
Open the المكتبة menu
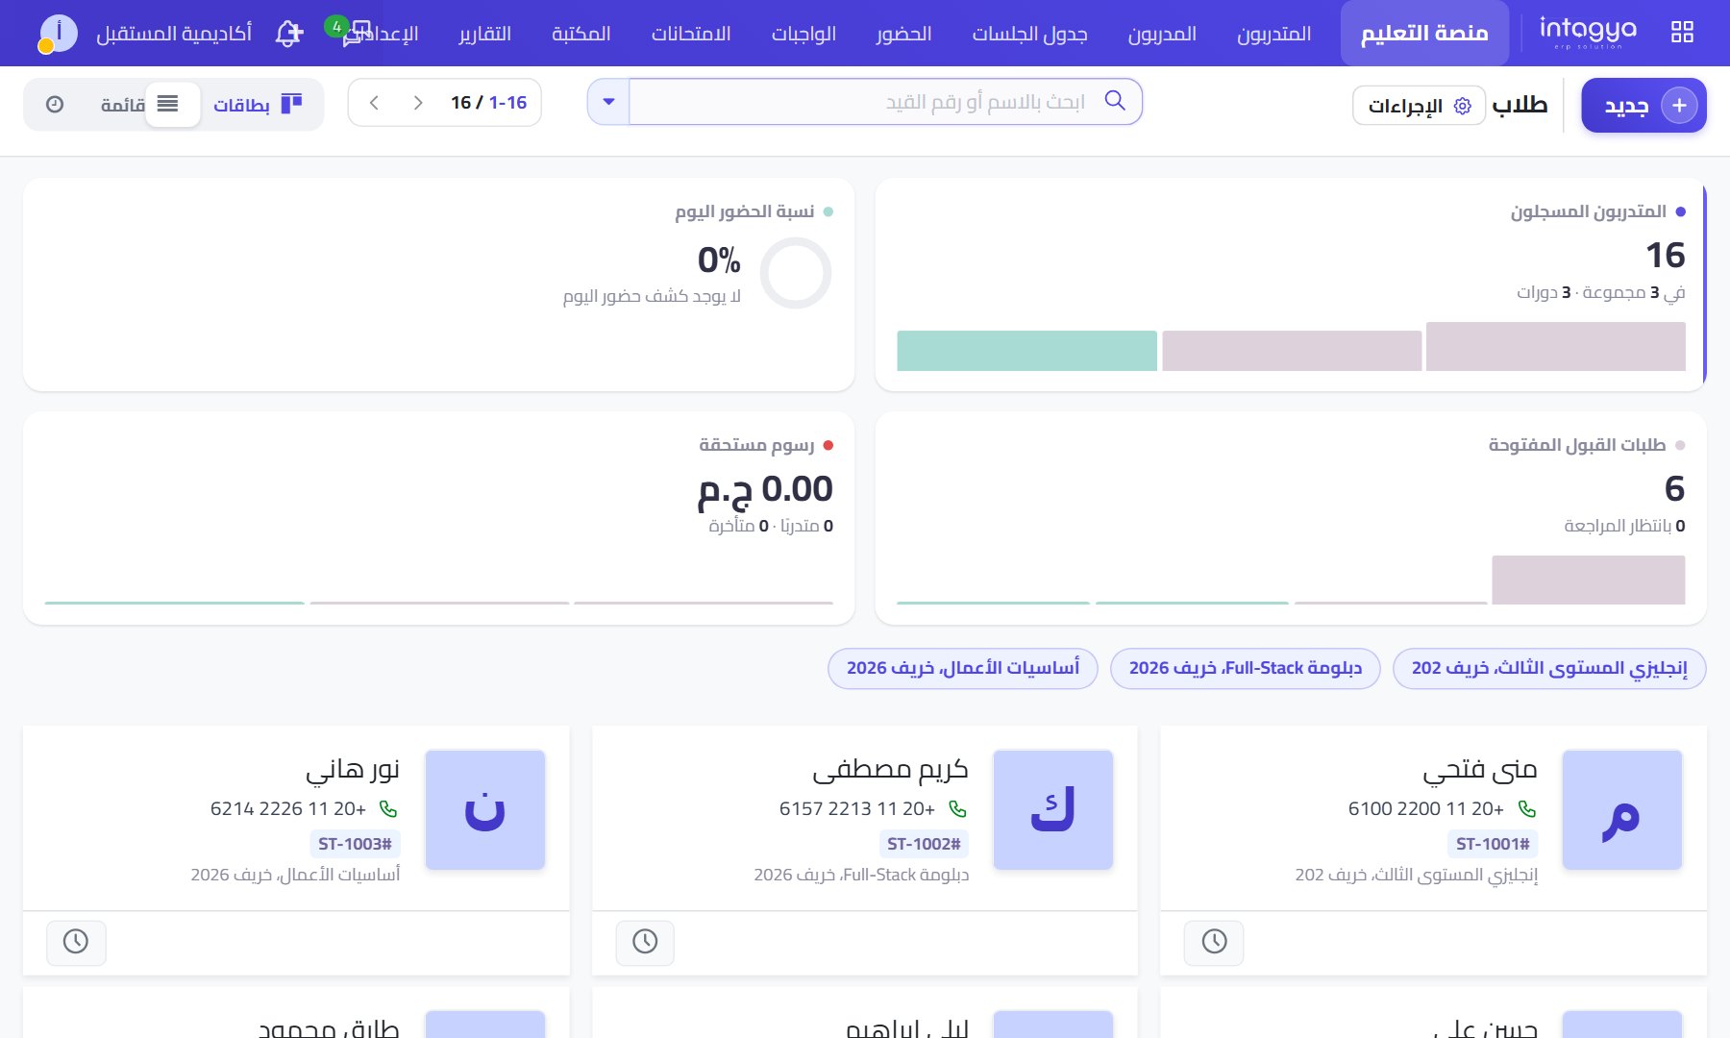(x=581, y=34)
